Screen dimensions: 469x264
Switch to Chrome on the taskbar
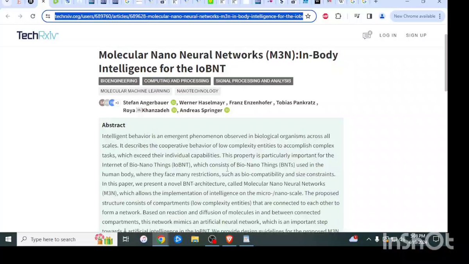pyautogui.click(x=161, y=239)
